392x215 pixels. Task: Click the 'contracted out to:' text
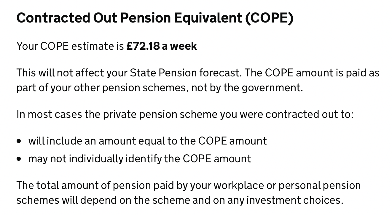pos(309,114)
